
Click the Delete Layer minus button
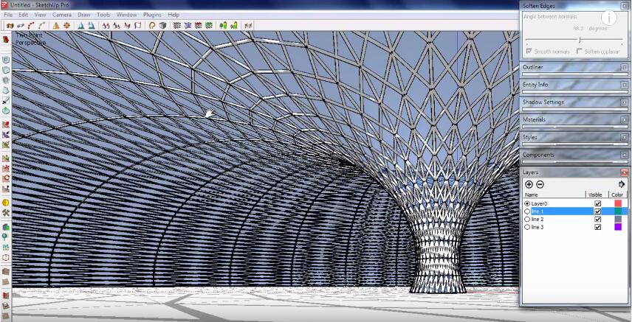pyautogui.click(x=540, y=184)
